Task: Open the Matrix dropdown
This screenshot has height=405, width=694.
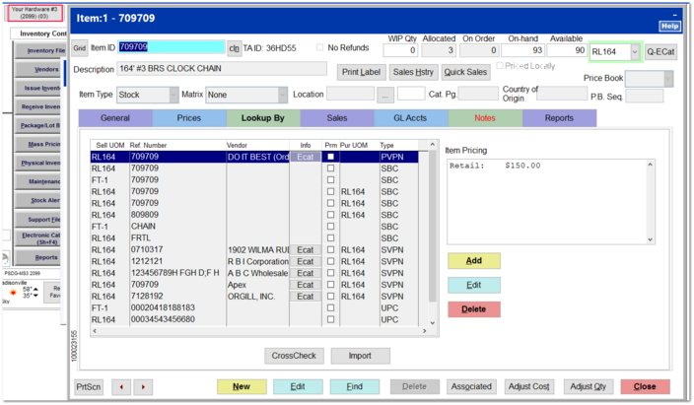Action: point(282,95)
